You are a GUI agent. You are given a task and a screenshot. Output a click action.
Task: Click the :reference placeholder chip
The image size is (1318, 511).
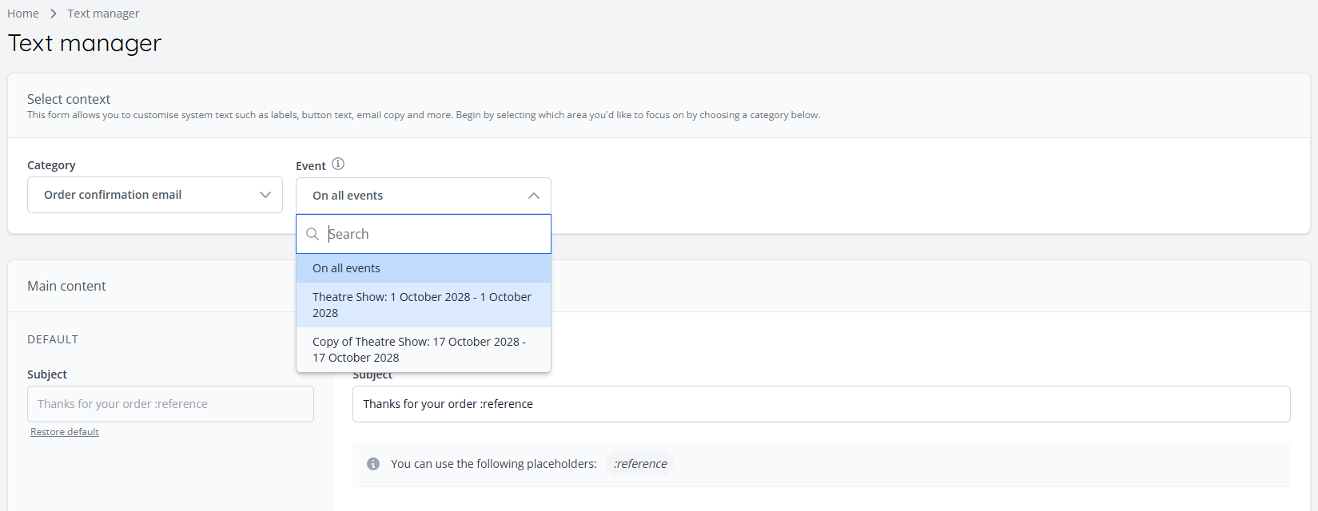pos(640,464)
